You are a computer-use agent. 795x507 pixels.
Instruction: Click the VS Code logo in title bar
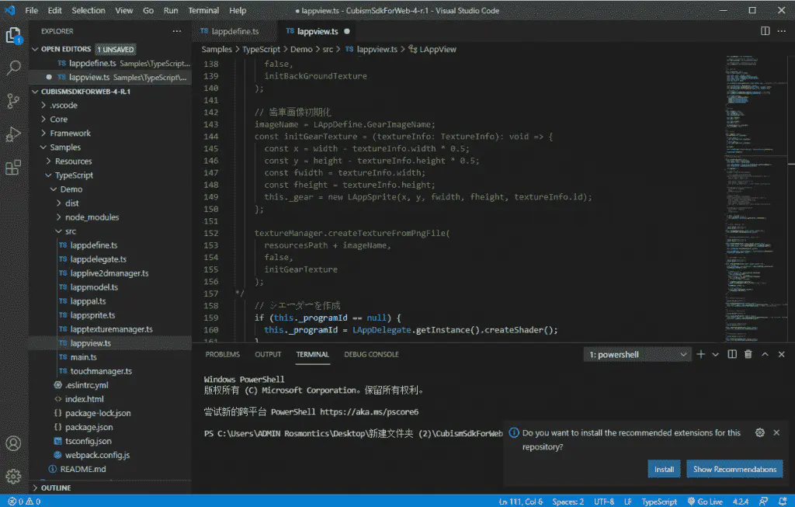10,10
